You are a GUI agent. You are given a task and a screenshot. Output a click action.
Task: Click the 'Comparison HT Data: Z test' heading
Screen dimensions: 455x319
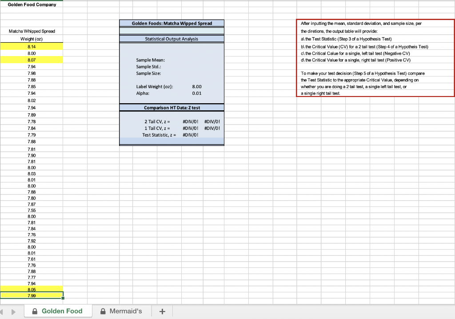[172, 108]
